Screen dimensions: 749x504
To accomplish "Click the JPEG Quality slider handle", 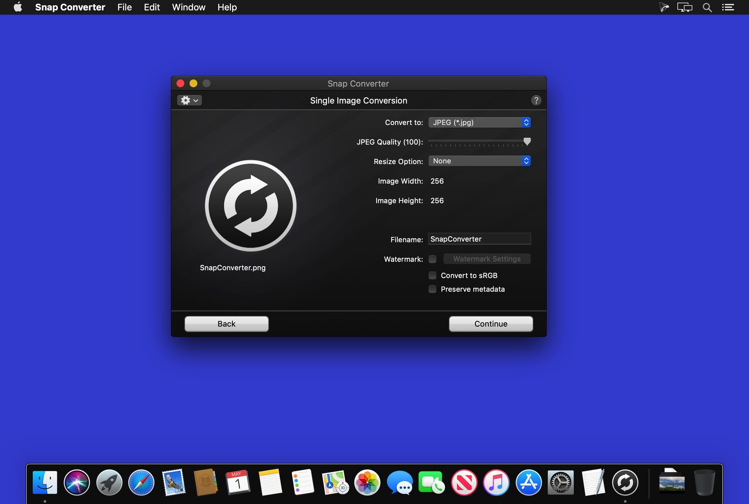I will (x=527, y=141).
